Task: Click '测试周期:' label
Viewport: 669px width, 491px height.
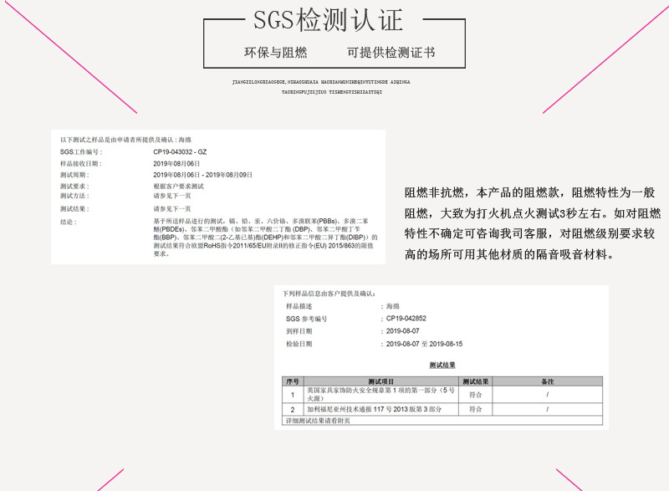Action: pyautogui.click(x=74, y=175)
